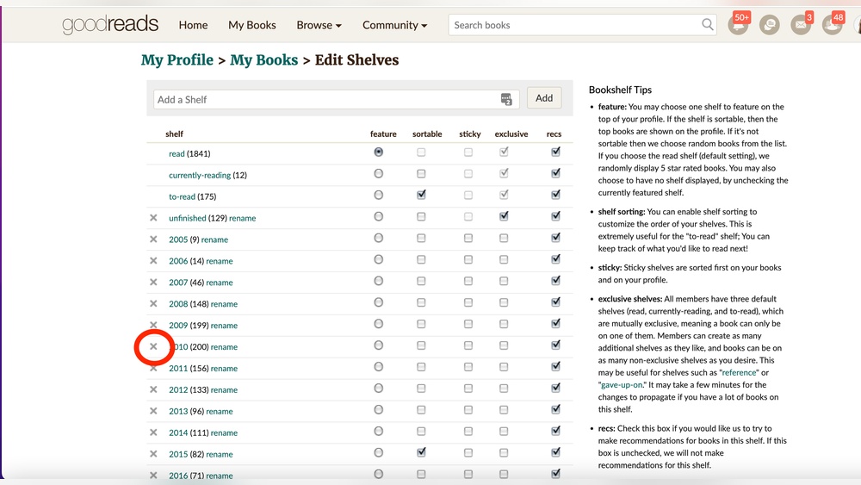Enable sticky for 2005 shelf
The height and width of the screenshot is (485, 861).
pyautogui.click(x=468, y=239)
